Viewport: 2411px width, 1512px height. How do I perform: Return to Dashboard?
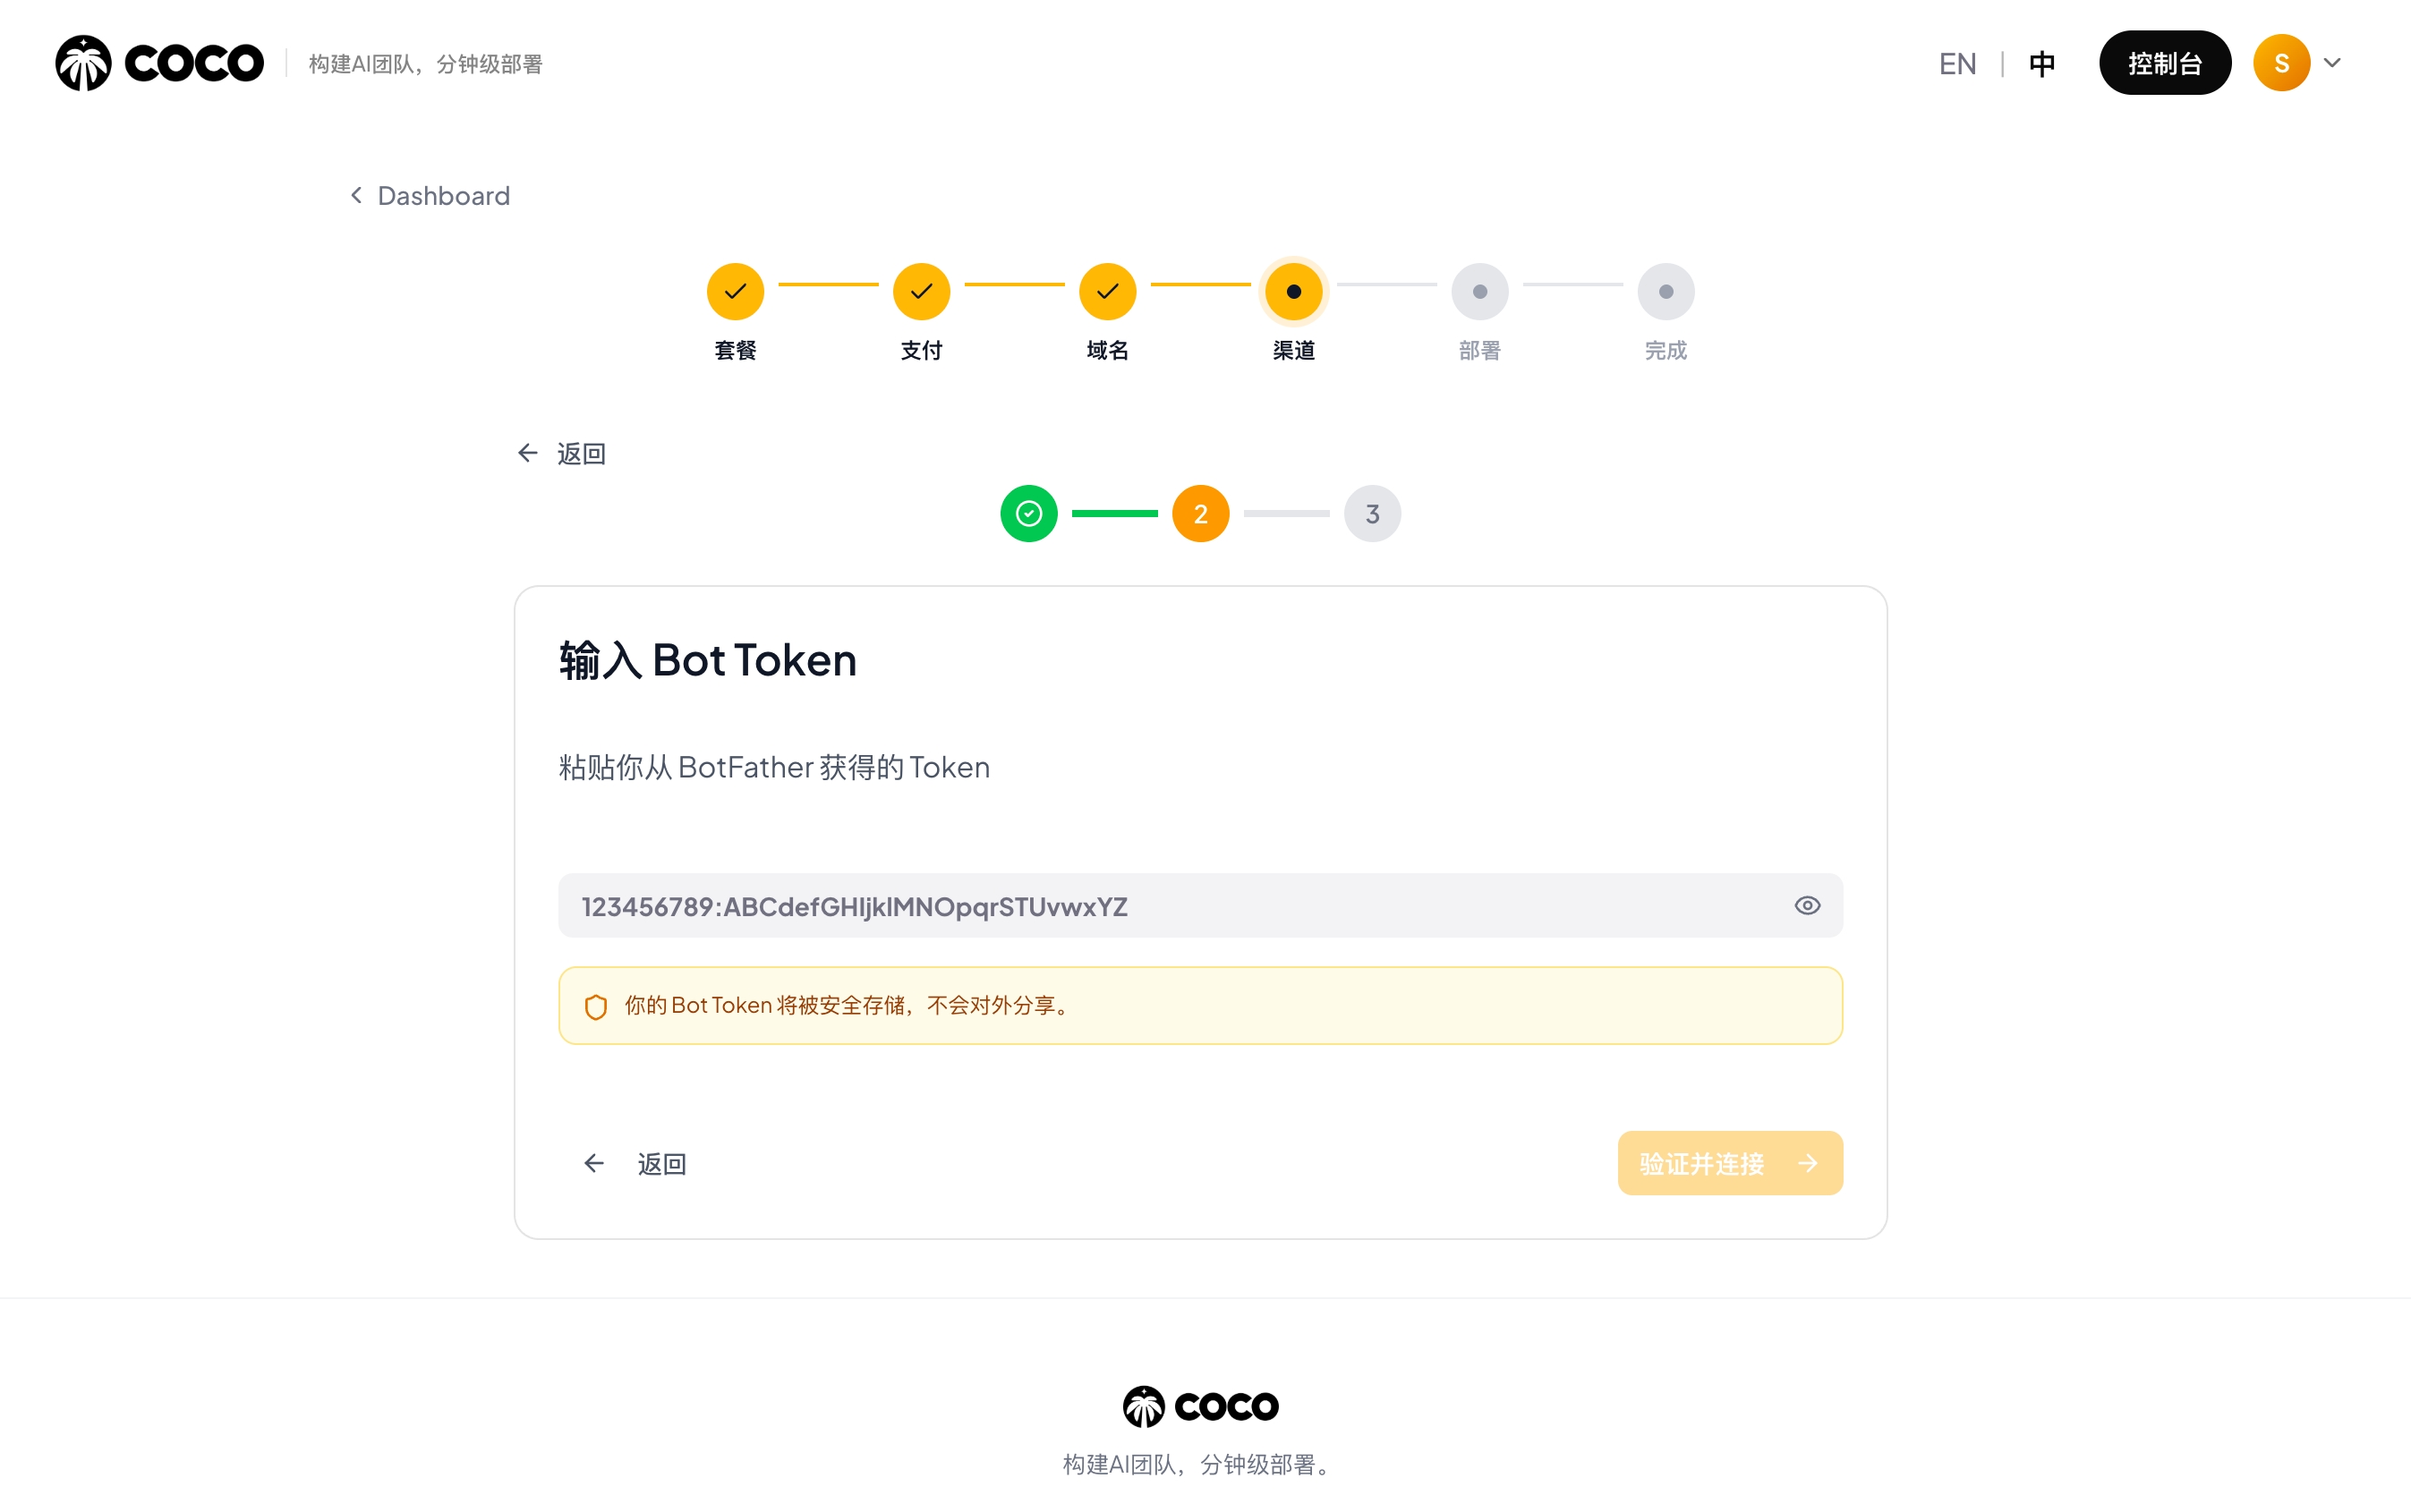[x=443, y=195]
